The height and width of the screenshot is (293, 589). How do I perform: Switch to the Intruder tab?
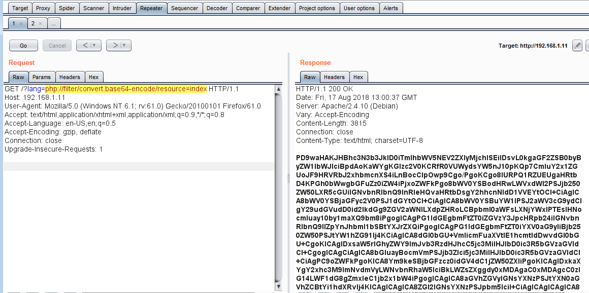122,8
